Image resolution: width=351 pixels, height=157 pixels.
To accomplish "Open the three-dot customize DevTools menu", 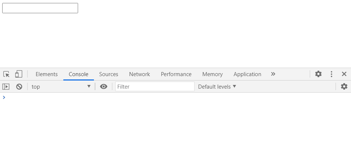I will click(x=331, y=74).
